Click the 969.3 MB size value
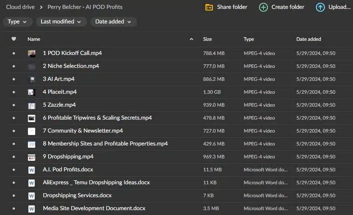Image resolution: width=353 pixels, height=215 pixels. tap(214, 157)
